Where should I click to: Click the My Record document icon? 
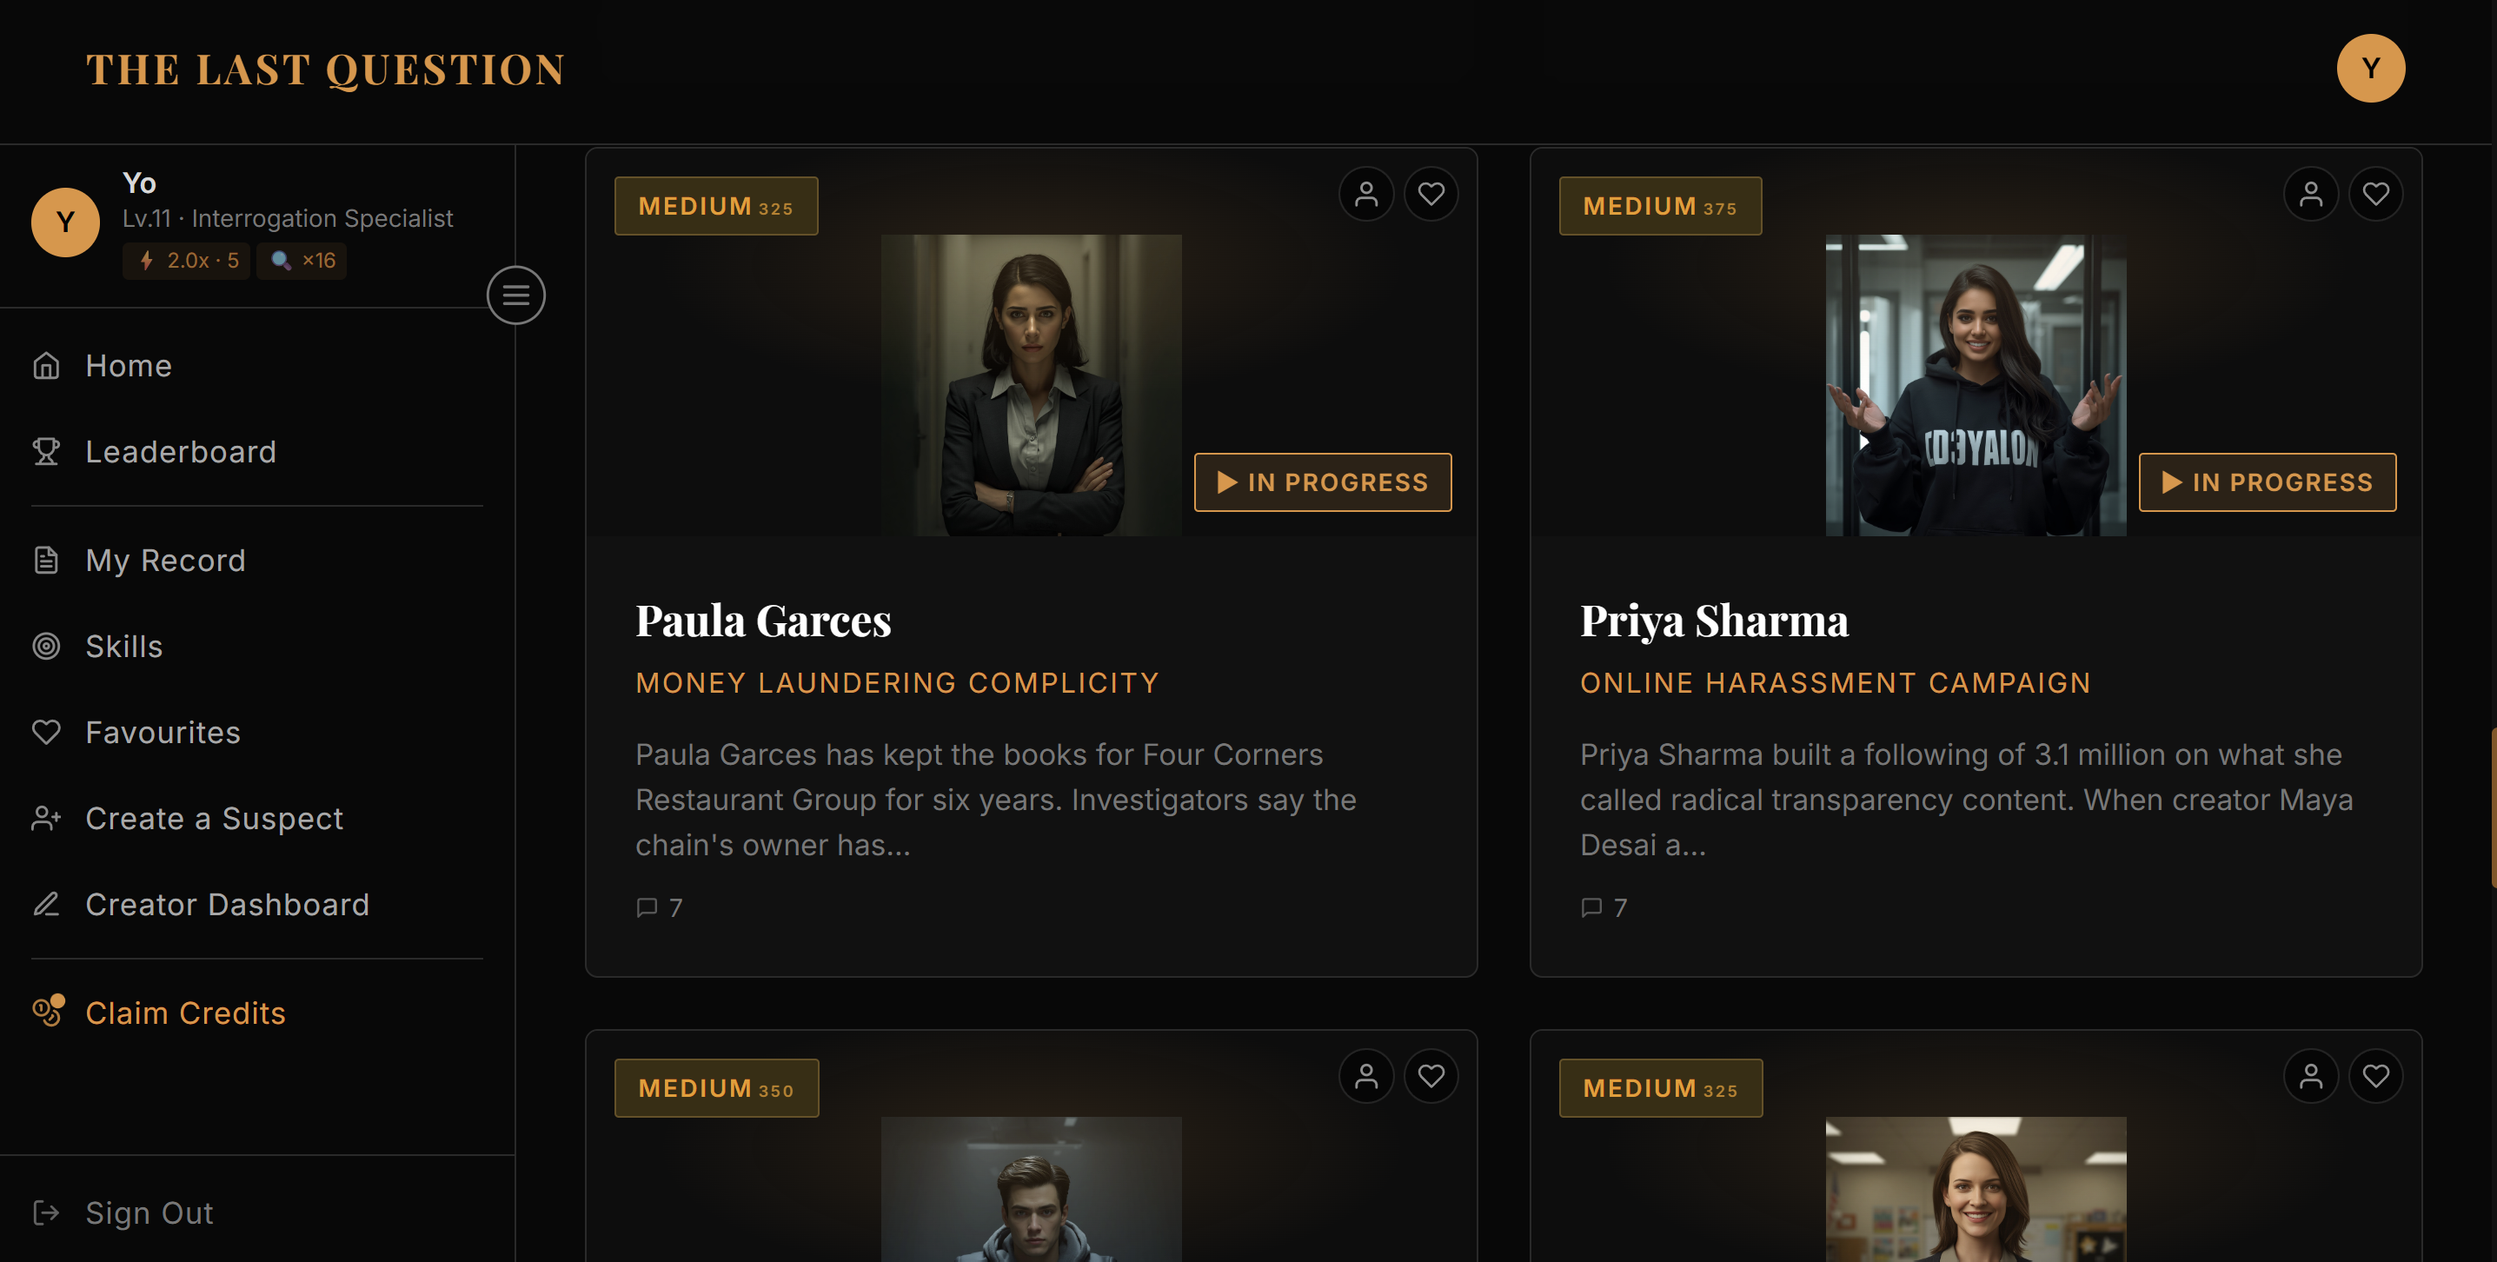click(45, 561)
